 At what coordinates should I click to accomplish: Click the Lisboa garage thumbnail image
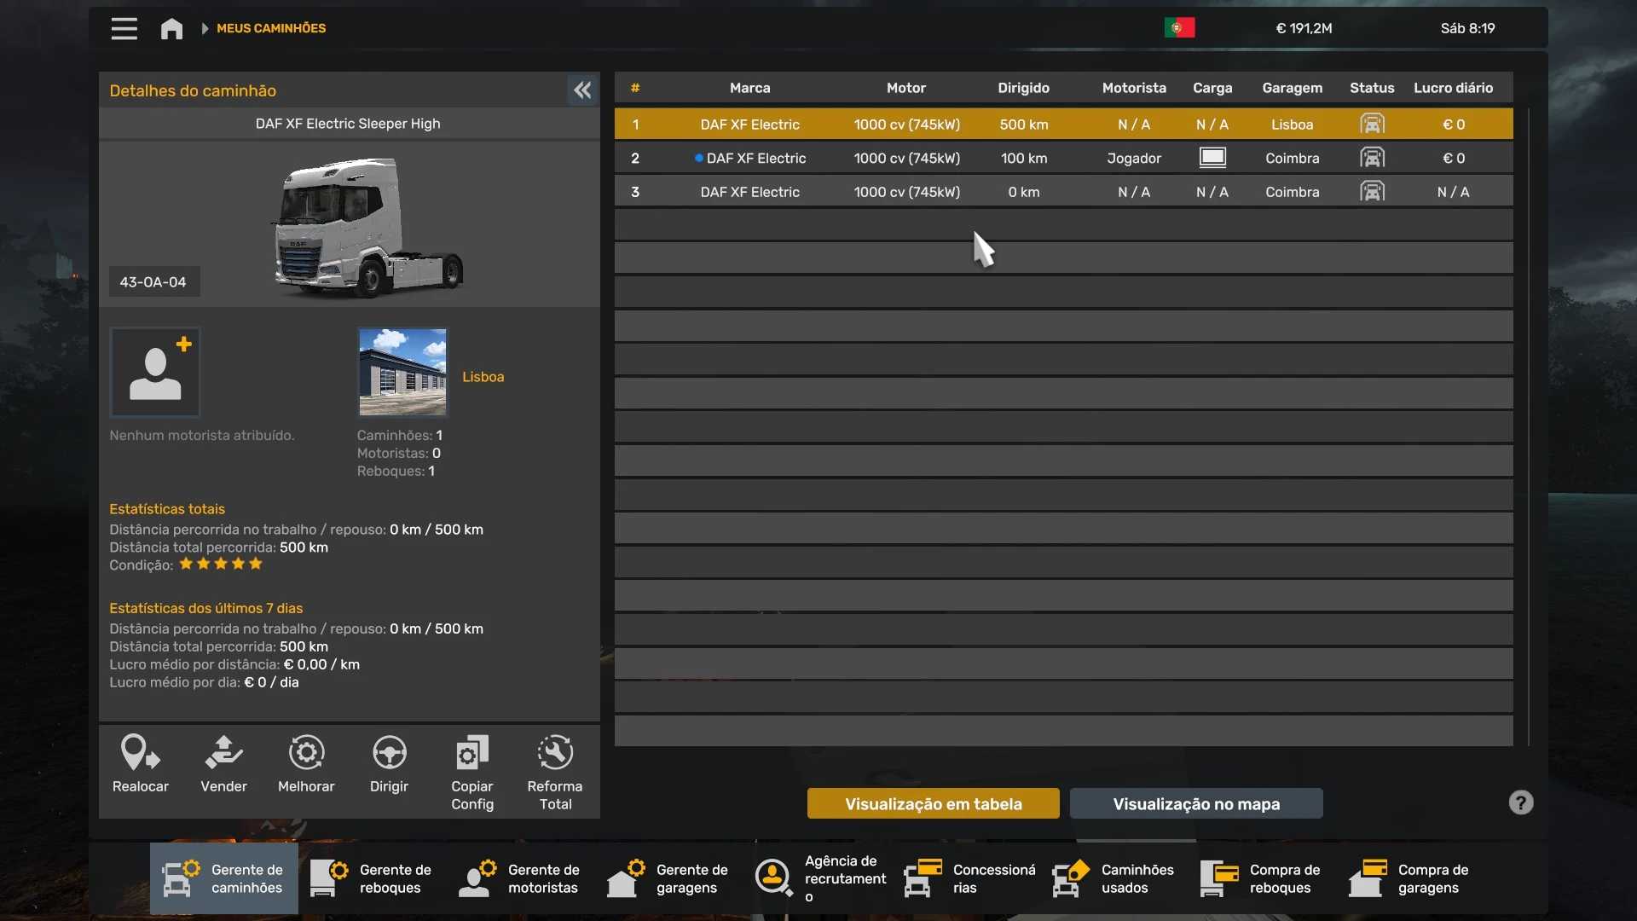402,373
